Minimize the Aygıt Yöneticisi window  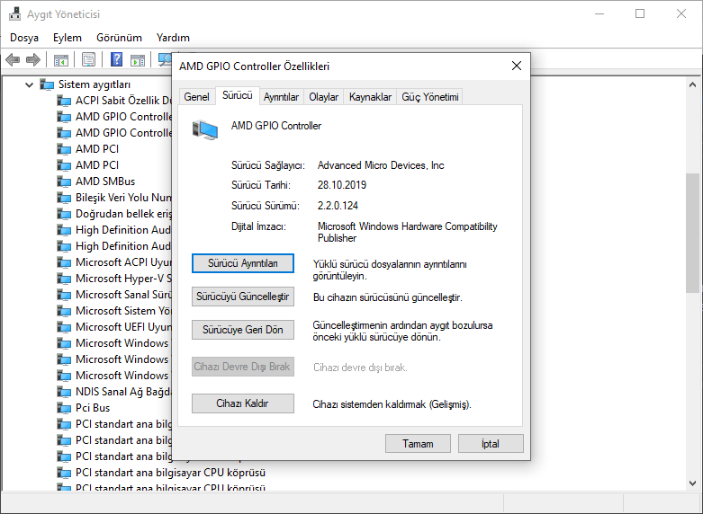coord(599,13)
